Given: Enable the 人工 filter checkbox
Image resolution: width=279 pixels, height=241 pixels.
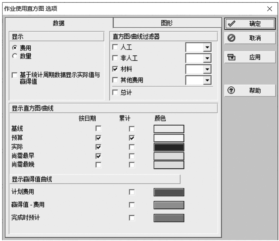Looking at the screenshot, I should (x=115, y=47).
